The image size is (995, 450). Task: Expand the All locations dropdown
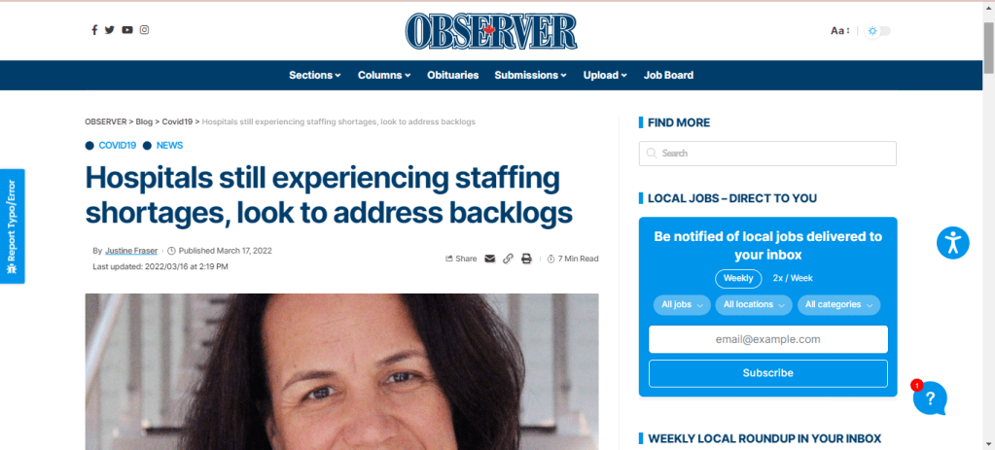click(x=753, y=305)
